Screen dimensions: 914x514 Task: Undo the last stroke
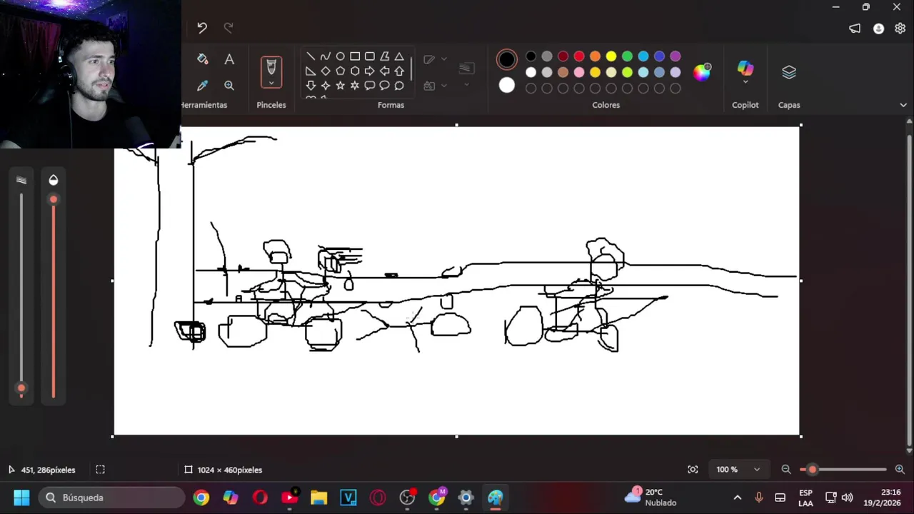[x=202, y=28]
